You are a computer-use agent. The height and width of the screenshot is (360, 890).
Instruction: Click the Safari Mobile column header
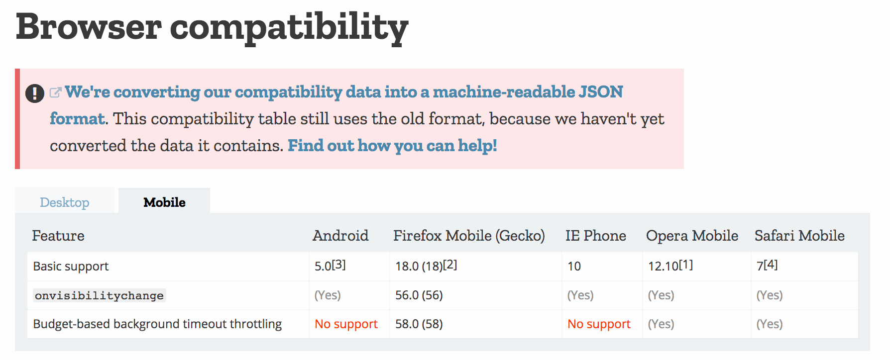point(799,235)
